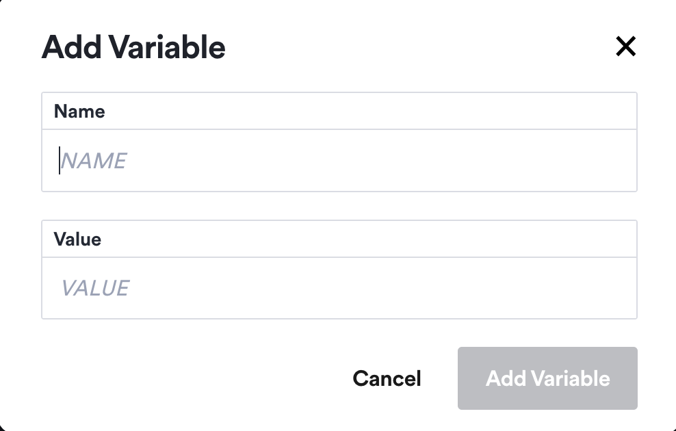The height and width of the screenshot is (431, 676).
Task: Click the empty space between the two fields
Action: tap(339, 207)
